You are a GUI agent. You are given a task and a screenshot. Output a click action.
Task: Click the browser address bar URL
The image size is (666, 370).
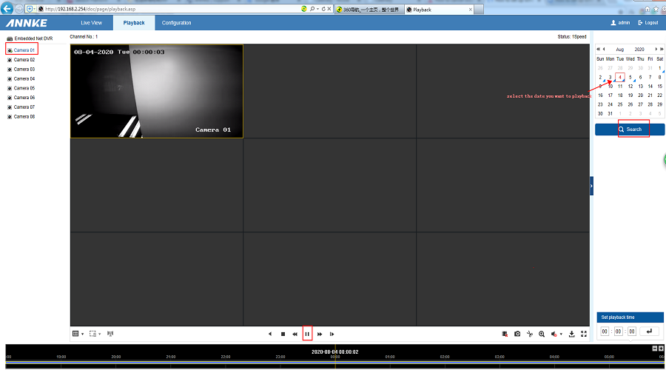tap(90, 9)
